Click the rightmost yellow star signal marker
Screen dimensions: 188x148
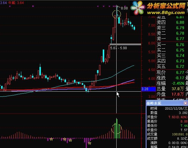[90, 143]
